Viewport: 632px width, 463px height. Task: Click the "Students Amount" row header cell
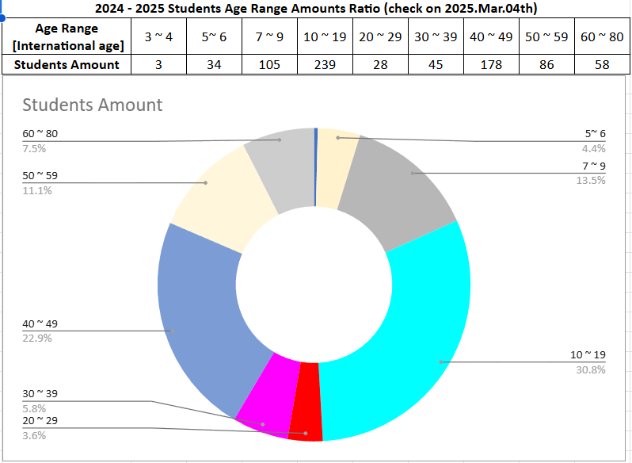pyautogui.click(x=67, y=65)
